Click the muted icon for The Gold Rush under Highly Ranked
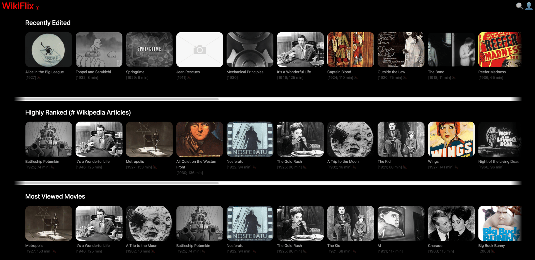This screenshot has height=260, width=535. [x=305, y=167]
